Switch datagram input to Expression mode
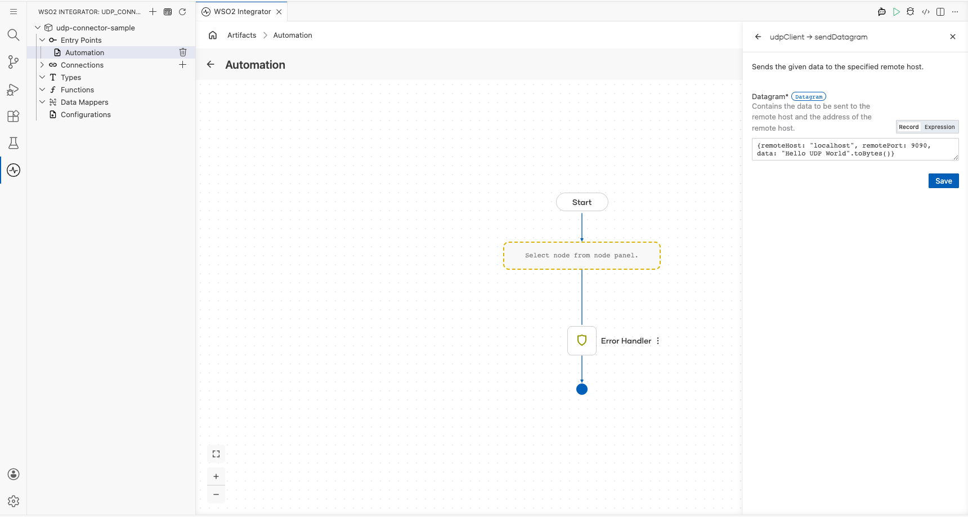This screenshot has width=968, height=517. click(939, 127)
